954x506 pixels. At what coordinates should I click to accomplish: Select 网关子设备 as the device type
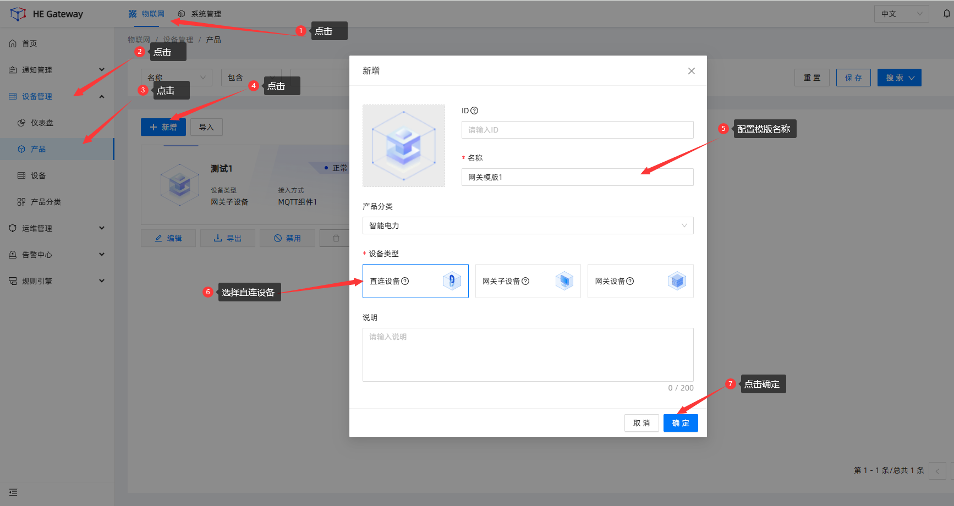(x=528, y=280)
